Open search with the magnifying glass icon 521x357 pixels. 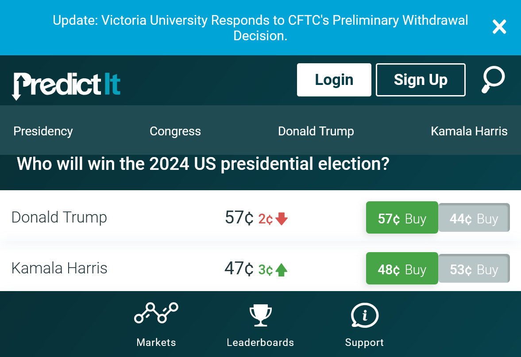point(493,80)
